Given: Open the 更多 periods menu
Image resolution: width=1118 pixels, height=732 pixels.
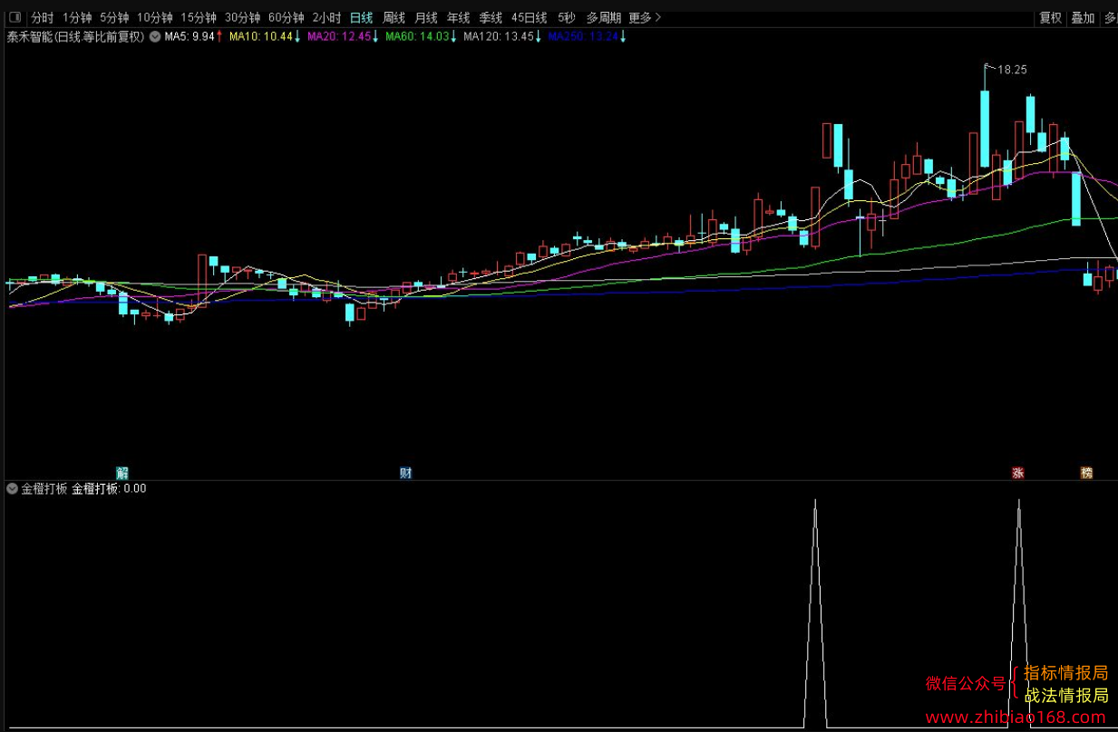Looking at the screenshot, I should [645, 17].
